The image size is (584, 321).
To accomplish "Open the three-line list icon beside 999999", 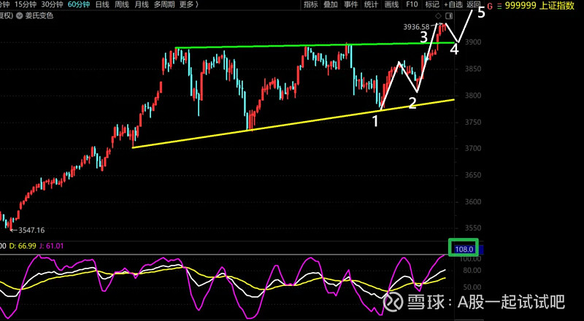I will pos(499,7).
